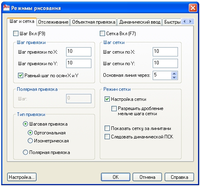Toggle the 'Настройка сетки' checkbox
200x186 pixels.
pos(107,99)
